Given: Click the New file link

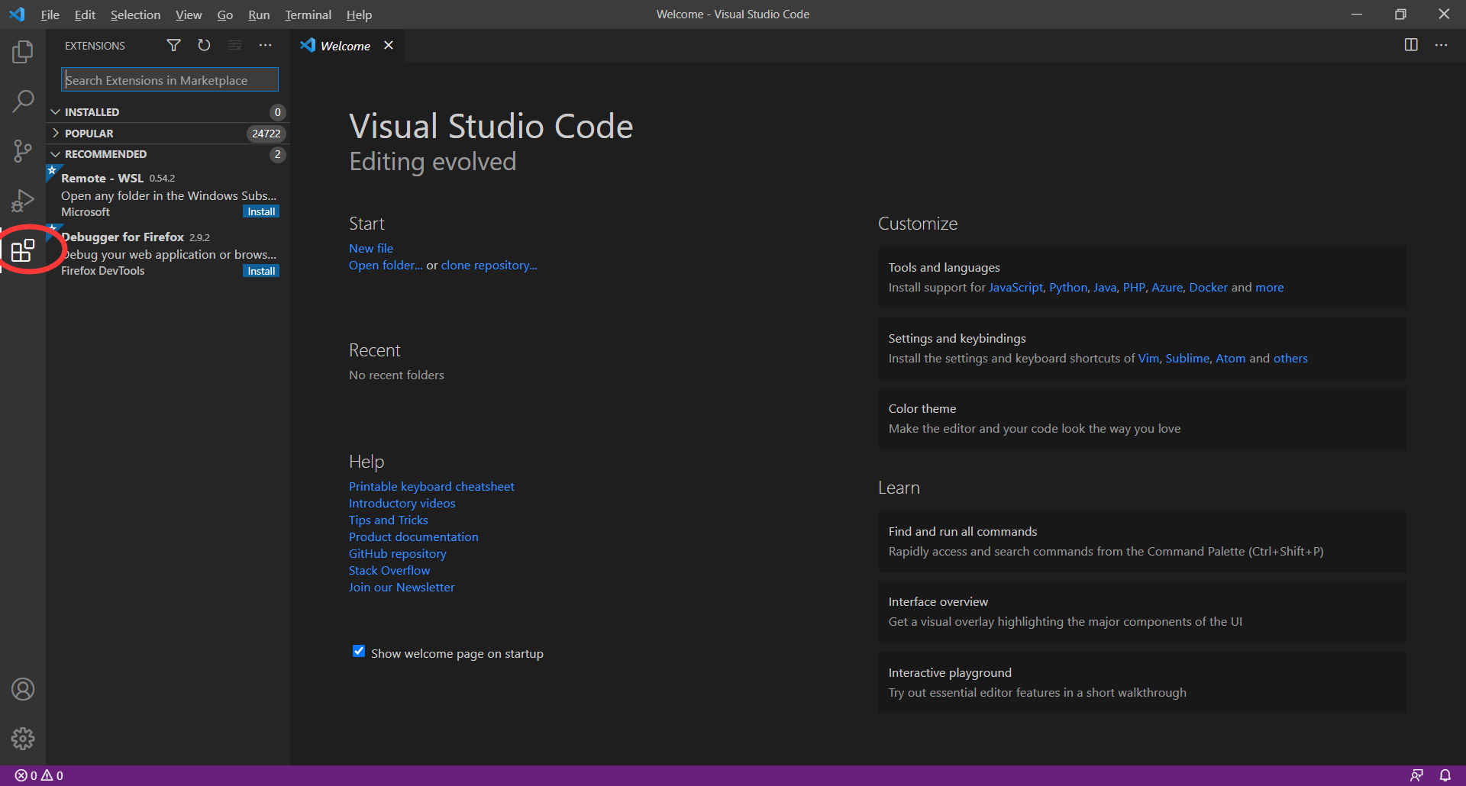Looking at the screenshot, I should pyautogui.click(x=371, y=248).
